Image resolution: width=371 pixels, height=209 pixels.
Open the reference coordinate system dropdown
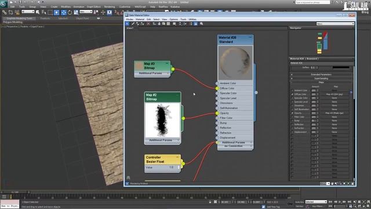[x=86, y=12]
